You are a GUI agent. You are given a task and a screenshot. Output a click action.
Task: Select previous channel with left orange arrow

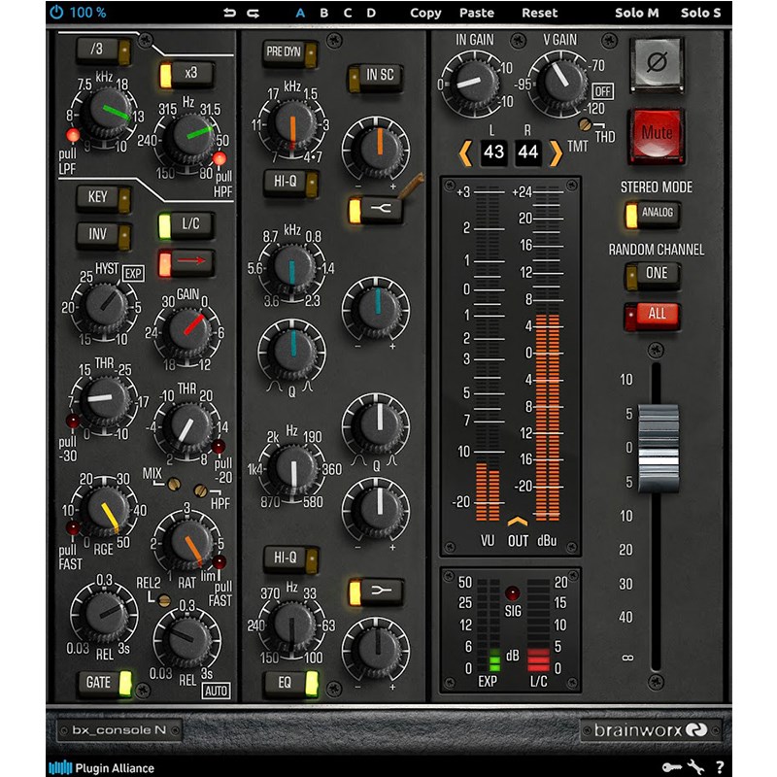pyautogui.click(x=466, y=152)
